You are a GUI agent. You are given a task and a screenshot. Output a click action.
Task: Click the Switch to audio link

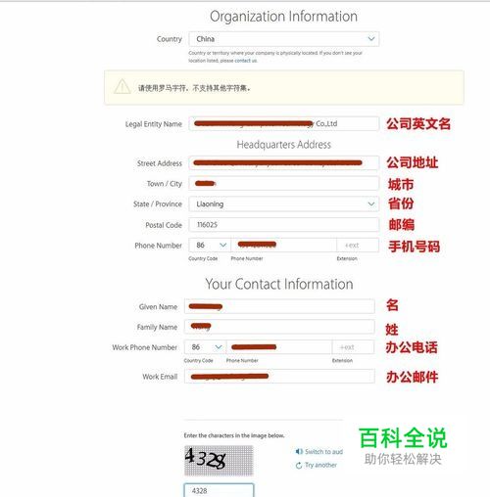[323, 452]
